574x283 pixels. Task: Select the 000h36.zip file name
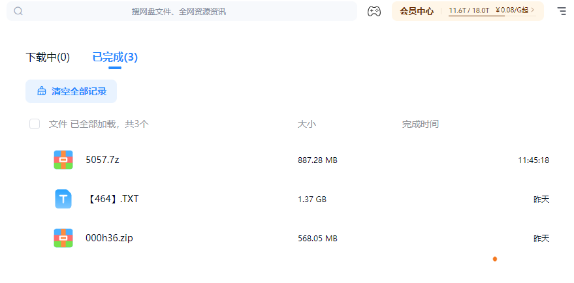coord(109,238)
